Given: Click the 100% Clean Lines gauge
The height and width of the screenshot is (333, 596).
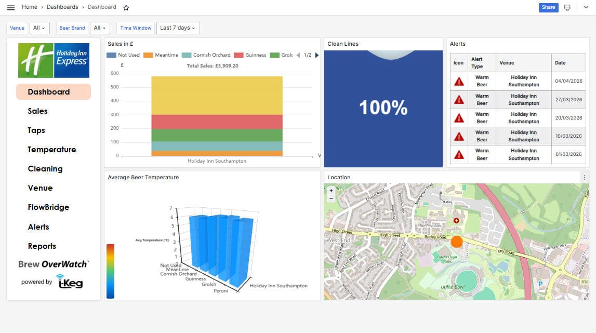Looking at the screenshot, I should pos(383,108).
